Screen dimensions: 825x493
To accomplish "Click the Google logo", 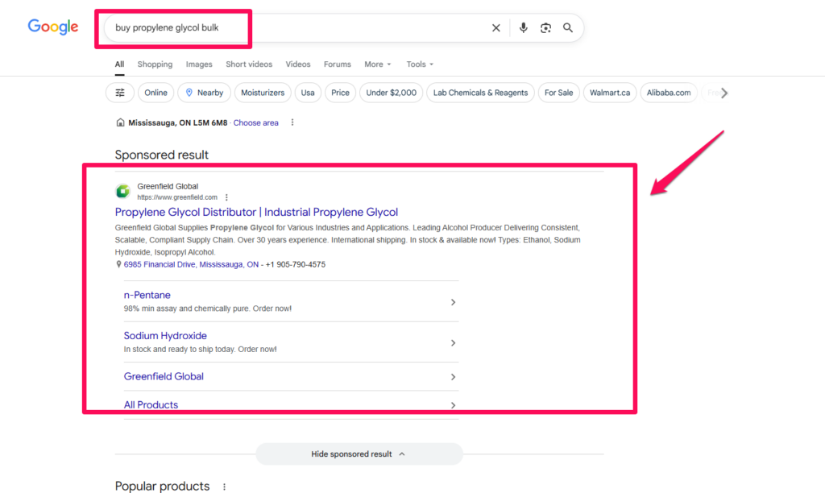I will tap(52, 27).
